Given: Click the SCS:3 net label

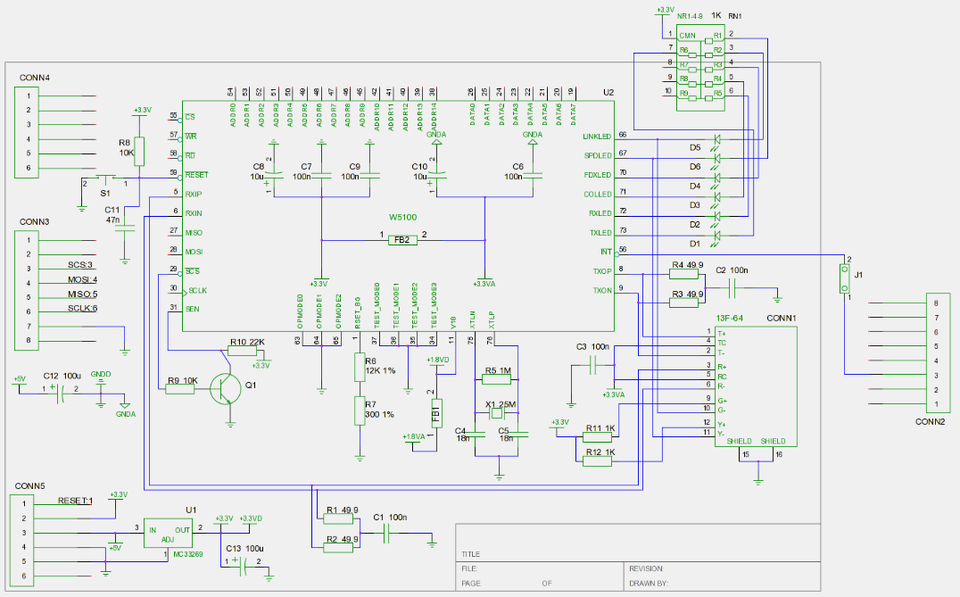Looking at the screenshot, I should pos(80,265).
